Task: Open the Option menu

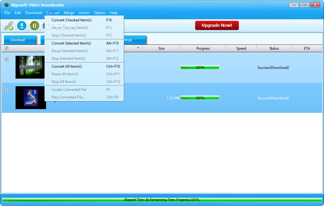Action: 99,13
